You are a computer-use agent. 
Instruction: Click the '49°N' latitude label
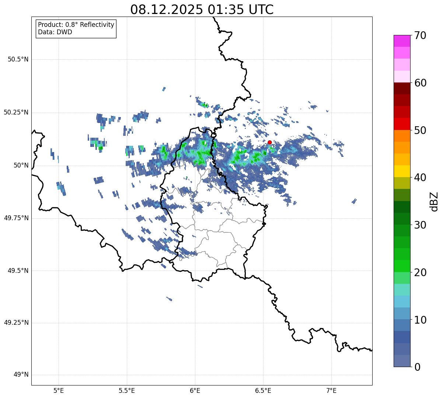pos(21,375)
